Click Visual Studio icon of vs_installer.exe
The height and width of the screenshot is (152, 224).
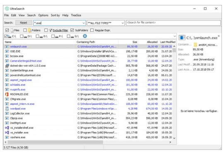(x=7, y=133)
